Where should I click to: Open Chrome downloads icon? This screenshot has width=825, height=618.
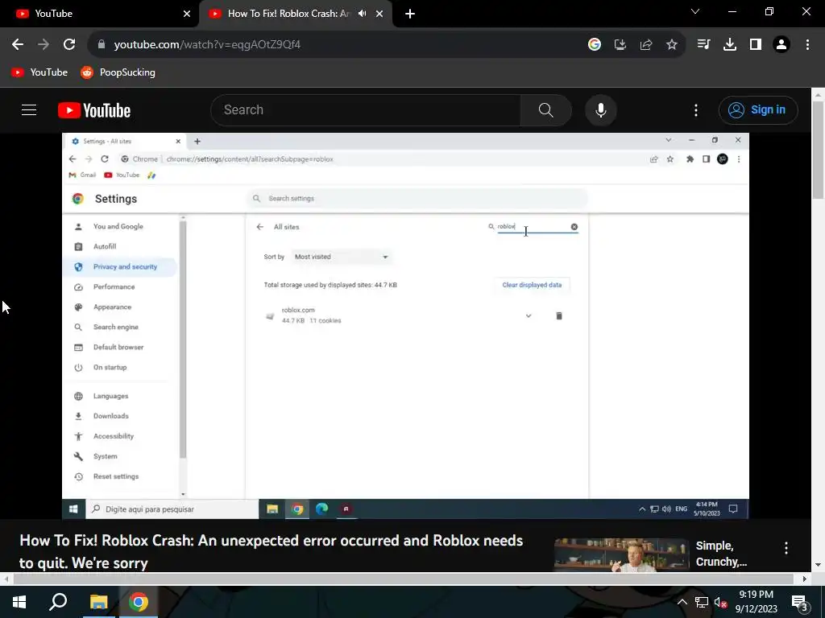729,45
